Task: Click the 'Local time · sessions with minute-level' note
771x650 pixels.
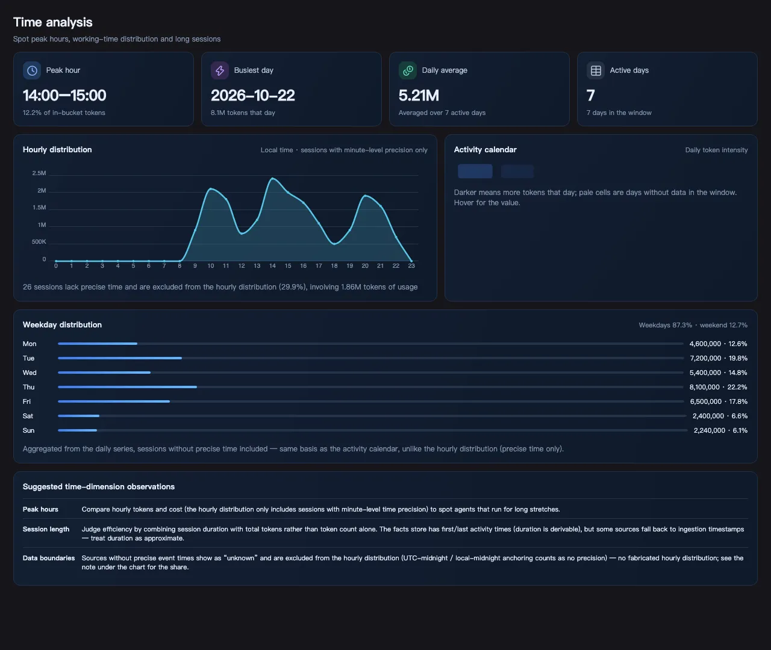Action: click(x=344, y=150)
